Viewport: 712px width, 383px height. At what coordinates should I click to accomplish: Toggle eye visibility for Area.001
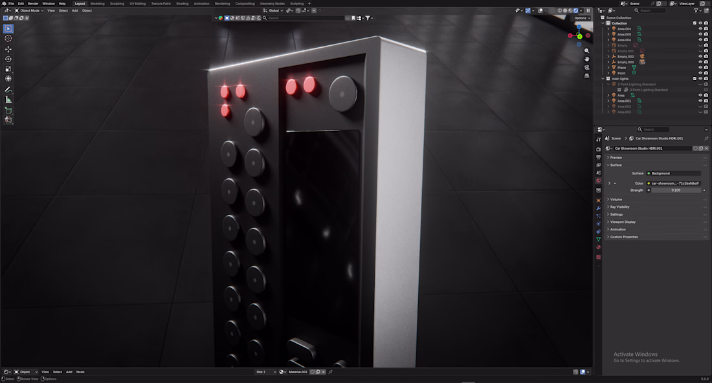tap(700, 101)
